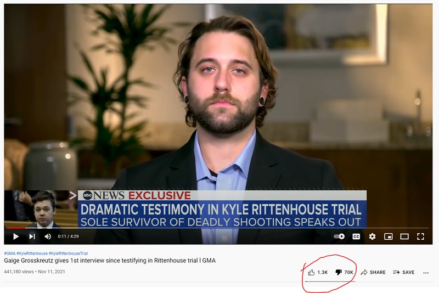Viewport: 439px width, 293px height.
Task: Save video to a playlist
Action: pos(403,272)
